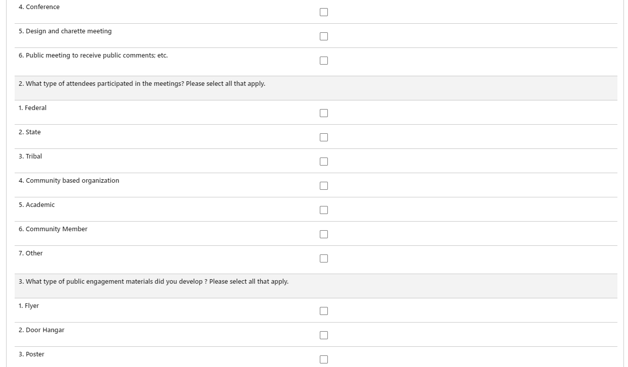Mark the Tribal attendee checkbox

pos(324,162)
